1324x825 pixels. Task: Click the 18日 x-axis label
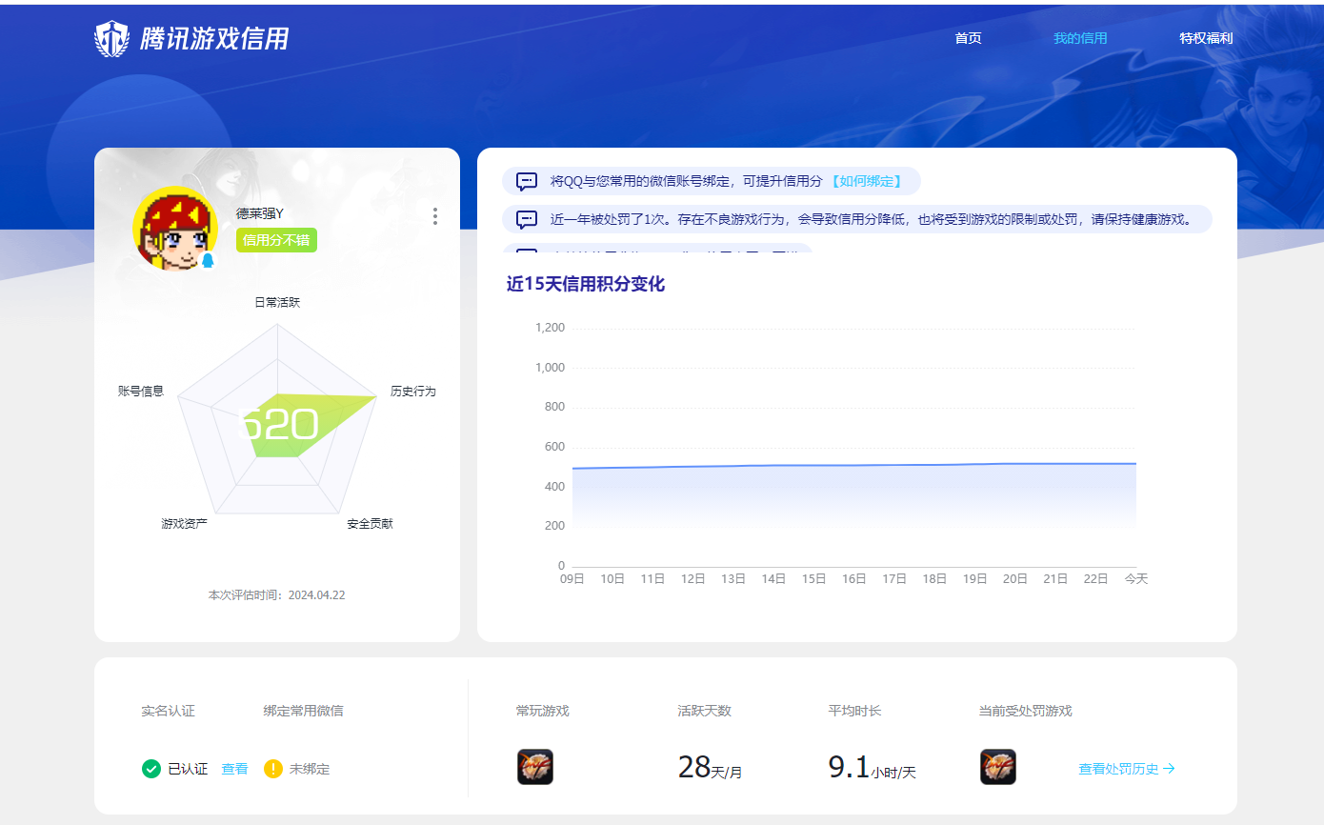click(935, 578)
